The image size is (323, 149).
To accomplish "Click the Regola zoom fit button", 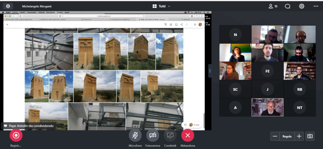I will [x=287, y=136].
